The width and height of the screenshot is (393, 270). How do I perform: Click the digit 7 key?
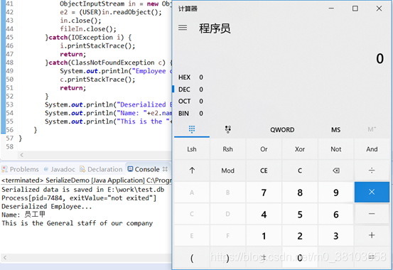264,193
